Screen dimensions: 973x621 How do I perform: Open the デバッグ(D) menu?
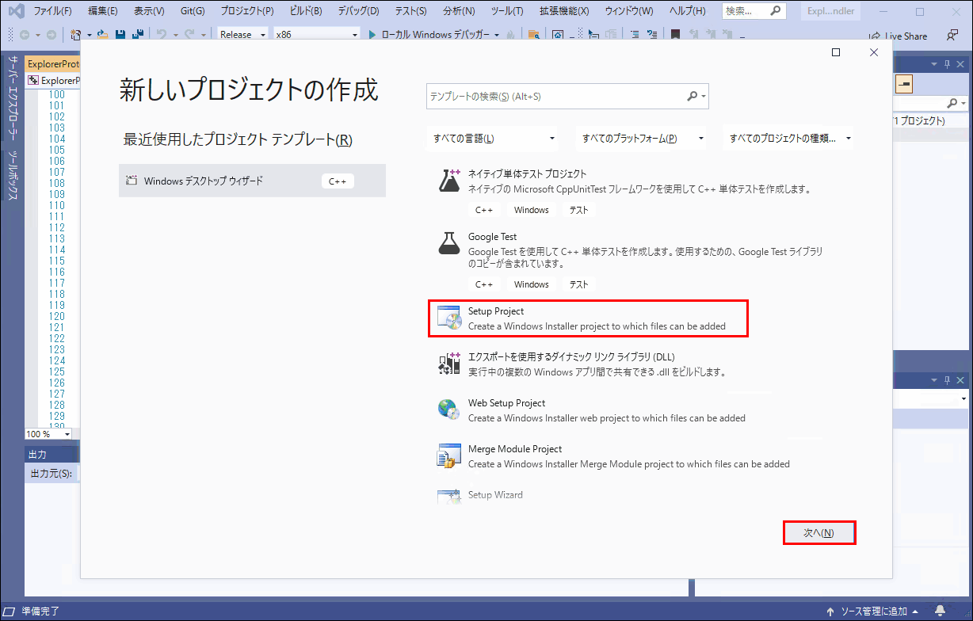[x=358, y=11]
